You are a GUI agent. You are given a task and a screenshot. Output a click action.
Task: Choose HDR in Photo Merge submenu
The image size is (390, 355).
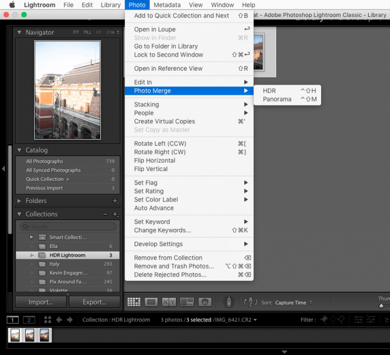(287, 91)
